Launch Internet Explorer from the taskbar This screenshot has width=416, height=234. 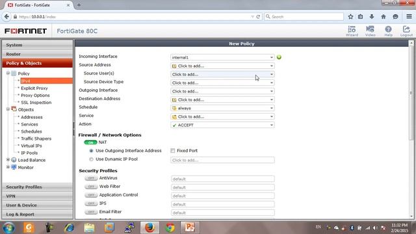[69, 227]
